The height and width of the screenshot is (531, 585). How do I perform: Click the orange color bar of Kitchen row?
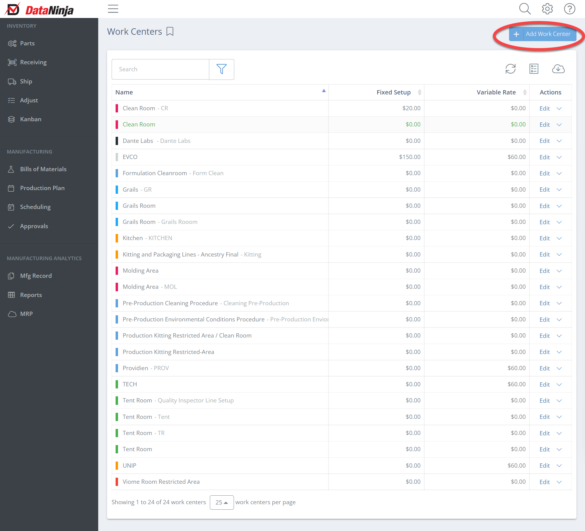coord(117,238)
